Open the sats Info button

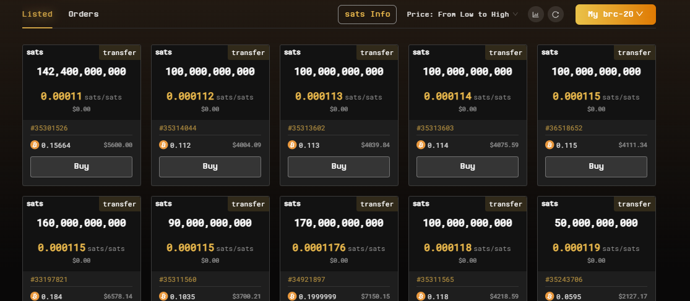tap(367, 14)
